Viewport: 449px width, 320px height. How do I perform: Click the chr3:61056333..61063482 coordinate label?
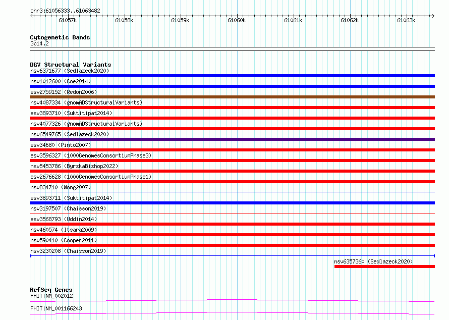click(x=65, y=11)
